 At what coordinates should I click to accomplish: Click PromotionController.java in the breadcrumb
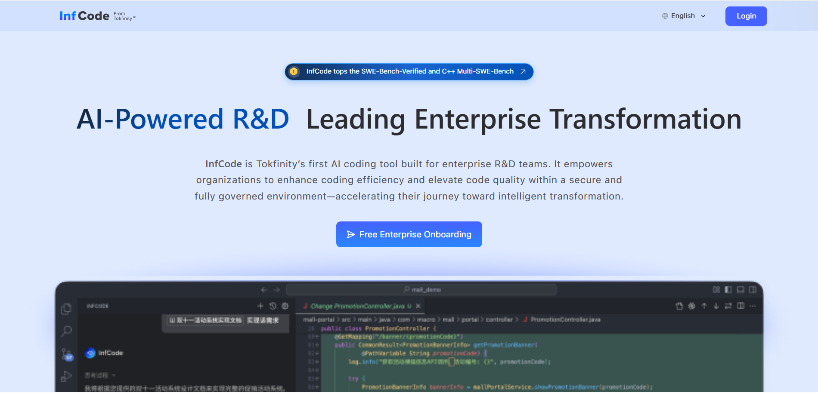(x=565, y=319)
